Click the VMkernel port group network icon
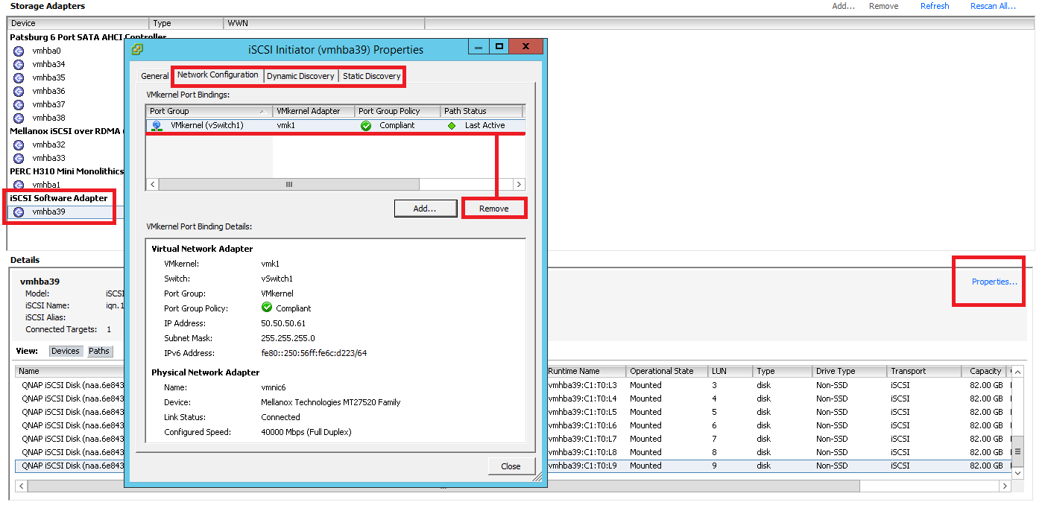Viewport: 1045px width, 508px height. [157, 125]
